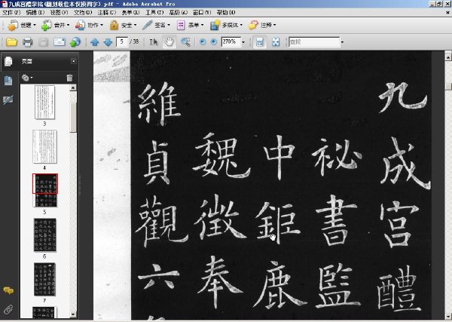Image resolution: width=452 pixels, height=322 pixels.
Task: Toggle scrolling page display mode
Action: click(260, 42)
